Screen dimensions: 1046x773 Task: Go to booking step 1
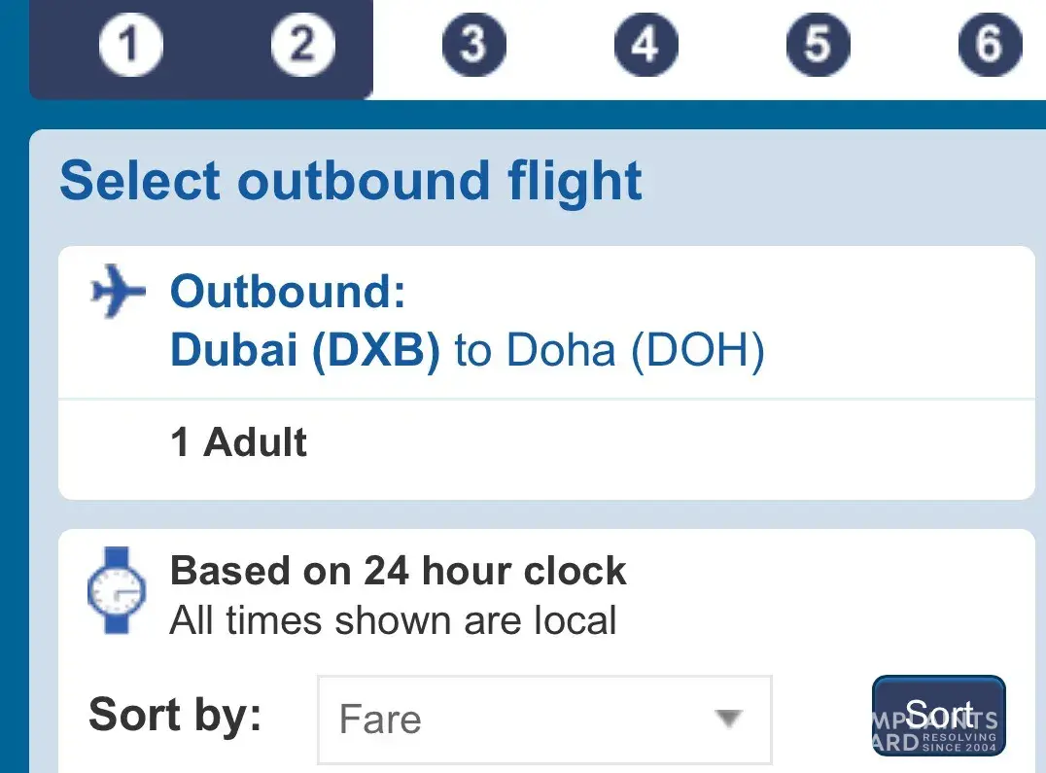coord(128,45)
